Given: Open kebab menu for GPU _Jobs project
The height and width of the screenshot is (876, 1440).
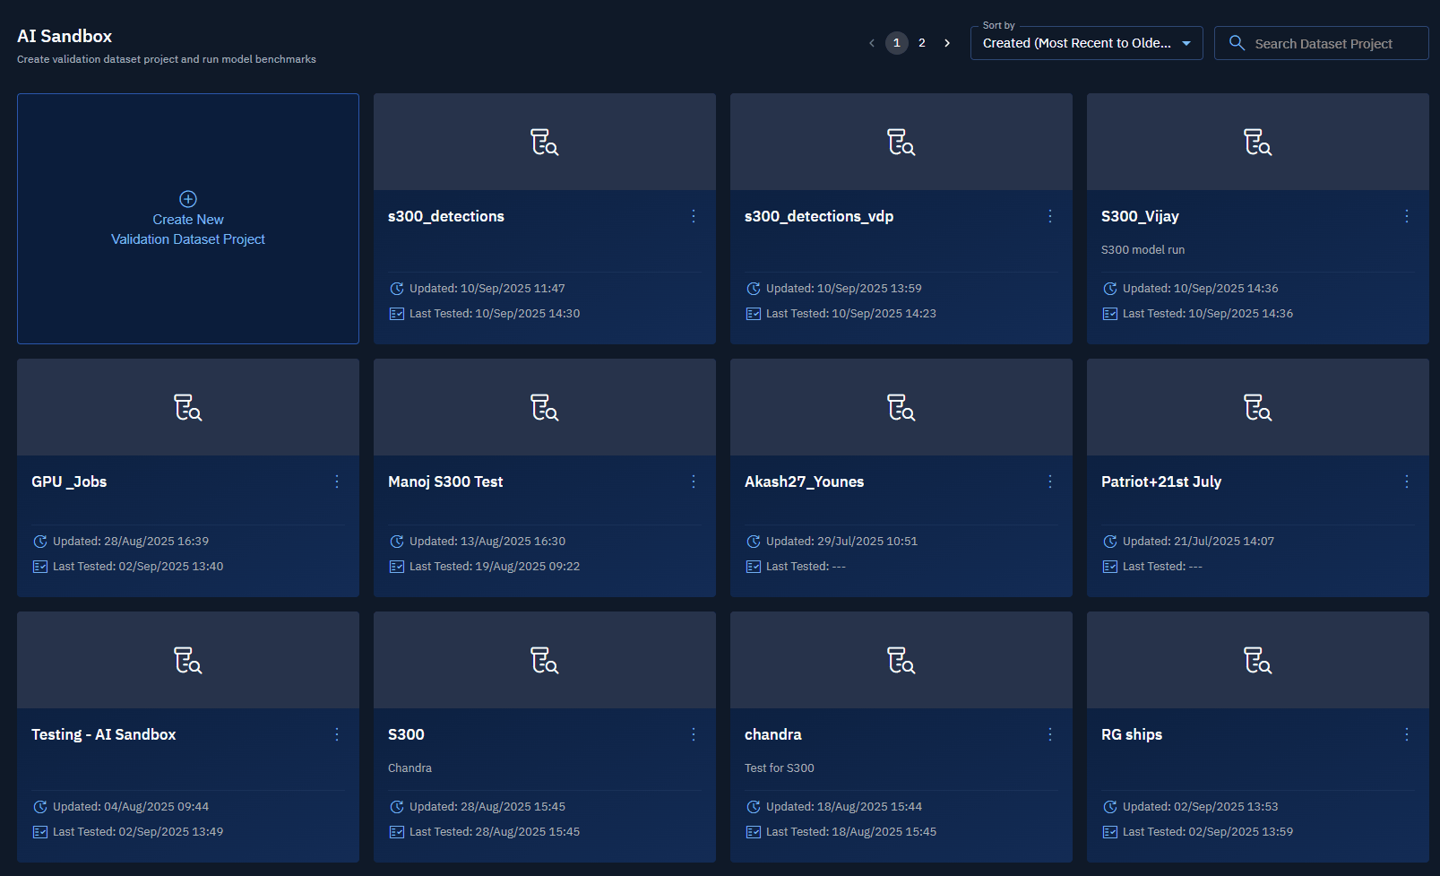Looking at the screenshot, I should coord(337,481).
